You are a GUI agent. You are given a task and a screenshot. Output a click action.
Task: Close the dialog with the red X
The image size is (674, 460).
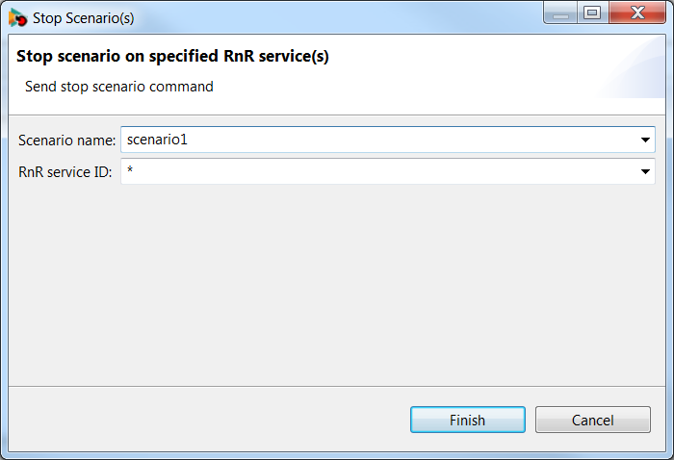[637, 13]
